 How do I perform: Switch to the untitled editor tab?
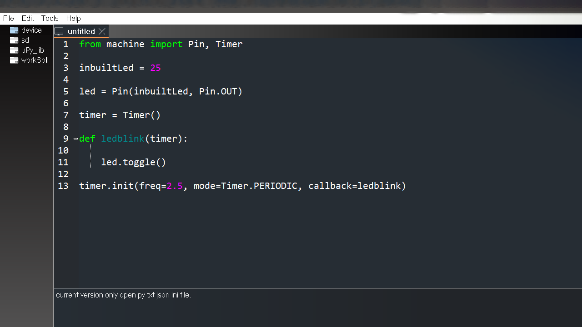coord(81,31)
